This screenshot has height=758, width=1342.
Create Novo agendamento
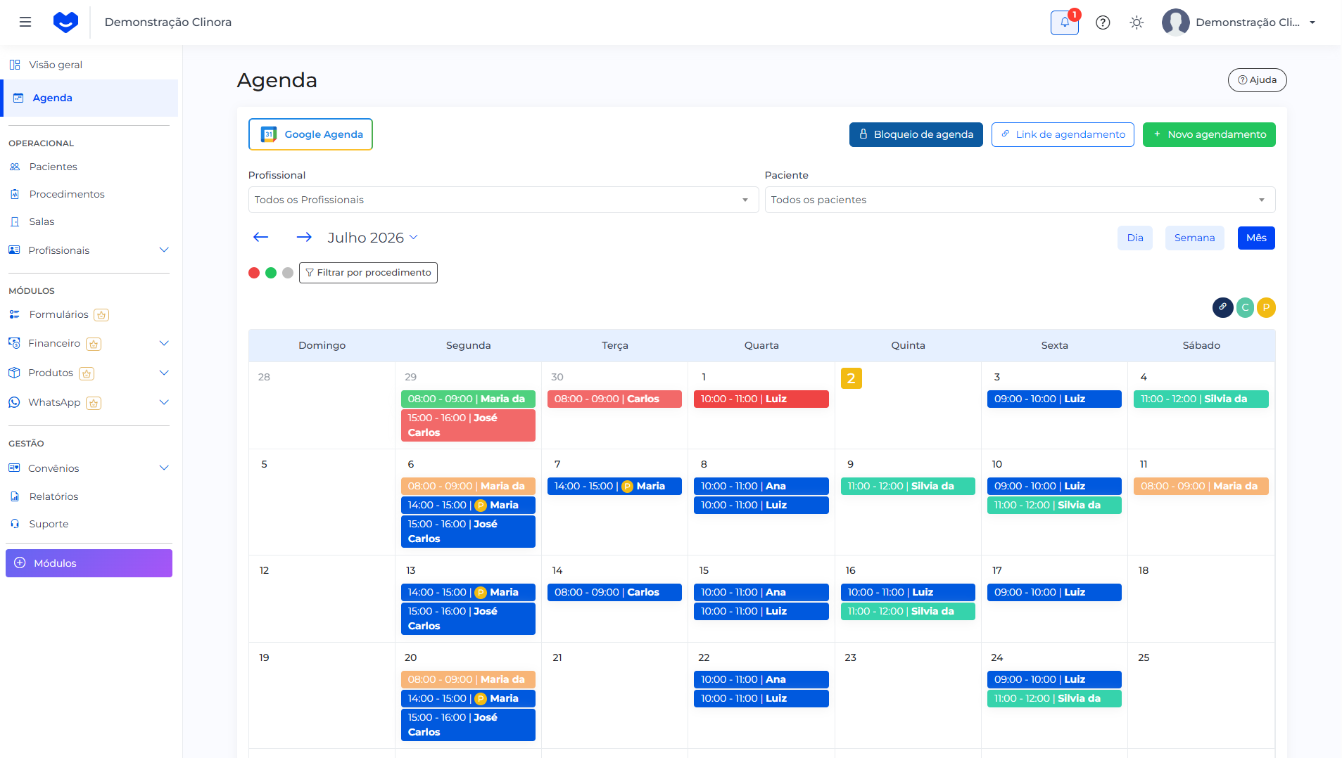click(x=1209, y=134)
